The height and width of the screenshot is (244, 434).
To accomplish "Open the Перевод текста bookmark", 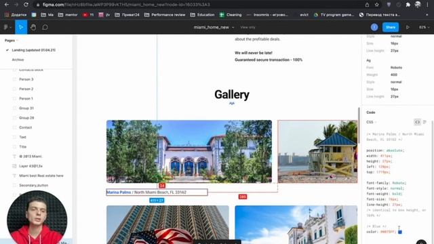I will click(380, 15).
